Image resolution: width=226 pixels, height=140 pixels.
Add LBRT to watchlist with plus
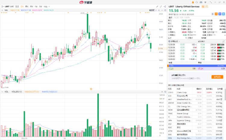(223, 14)
